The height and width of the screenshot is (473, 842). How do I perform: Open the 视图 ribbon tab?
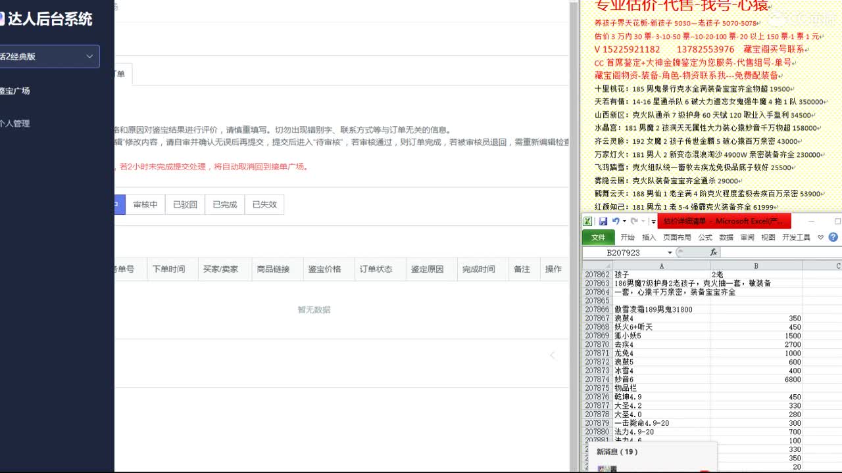pyautogui.click(x=768, y=237)
